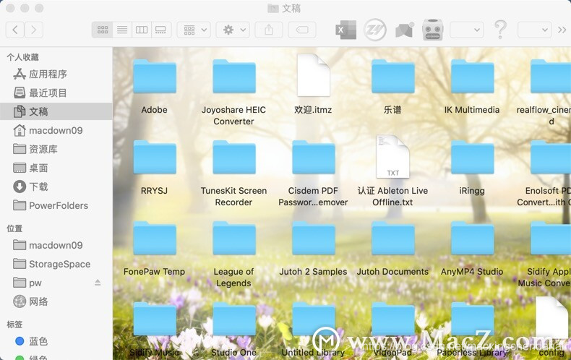Switch to column view
This screenshot has height=360, width=571.
(141, 30)
